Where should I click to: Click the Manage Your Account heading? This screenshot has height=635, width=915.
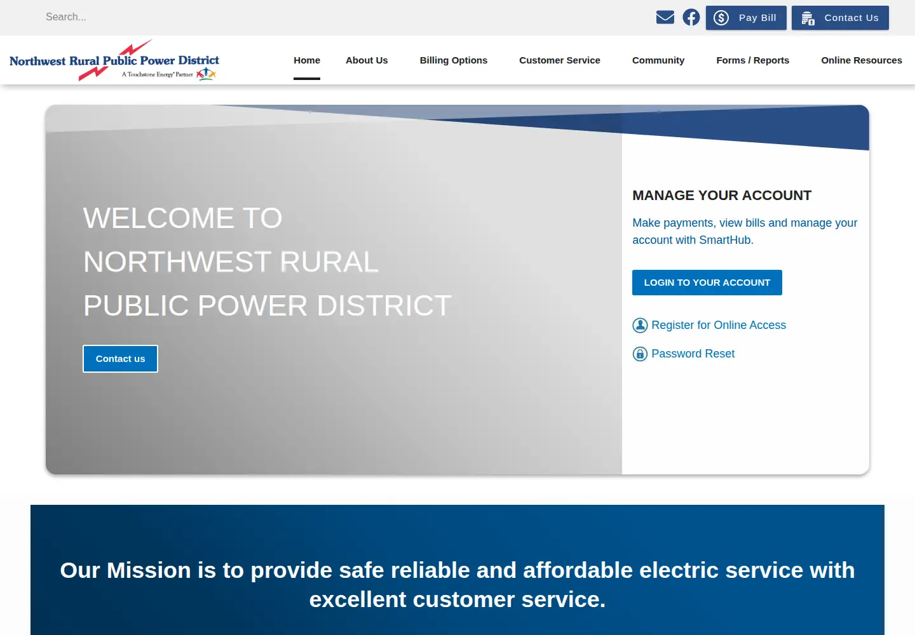(722, 196)
